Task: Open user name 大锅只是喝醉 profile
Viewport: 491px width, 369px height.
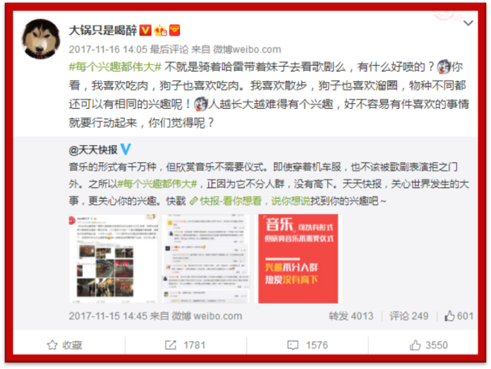Action: (102, 30)
